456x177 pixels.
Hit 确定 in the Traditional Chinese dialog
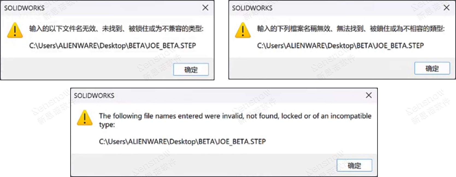click(432, 68)
